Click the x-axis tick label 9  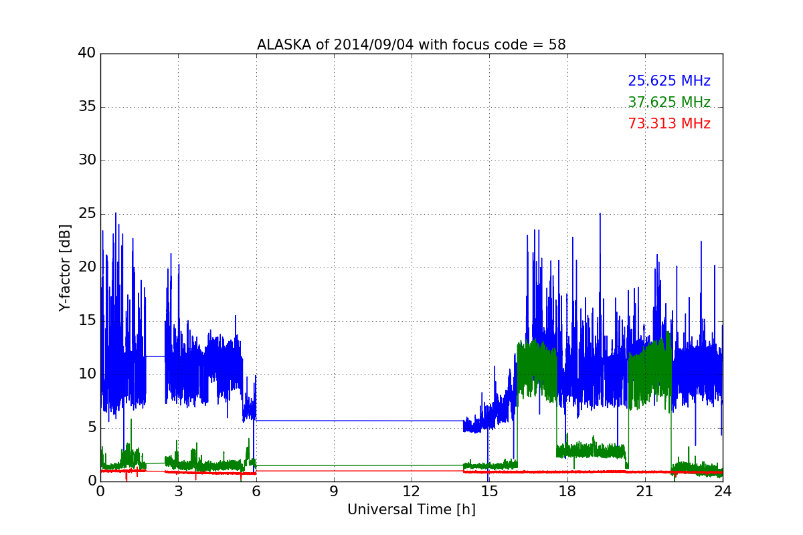click(x=333, y=492)
